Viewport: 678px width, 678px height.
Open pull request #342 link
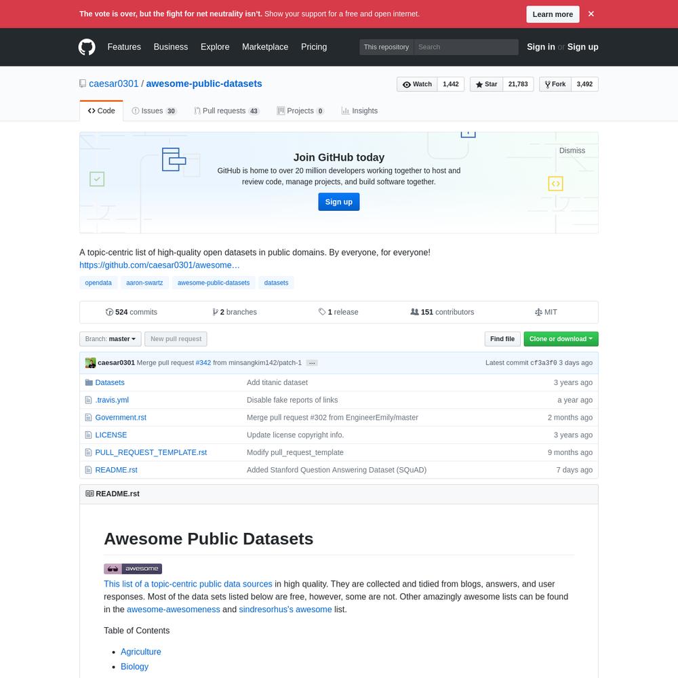tap(203, 363)
